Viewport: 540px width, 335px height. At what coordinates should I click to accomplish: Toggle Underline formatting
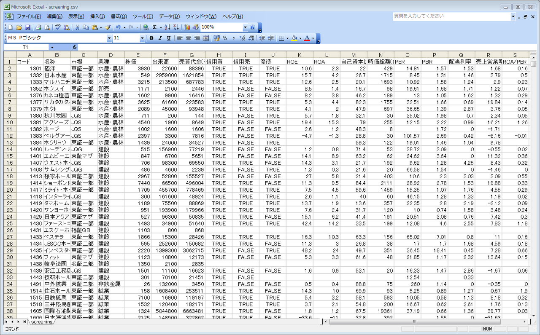click(169, 38)
